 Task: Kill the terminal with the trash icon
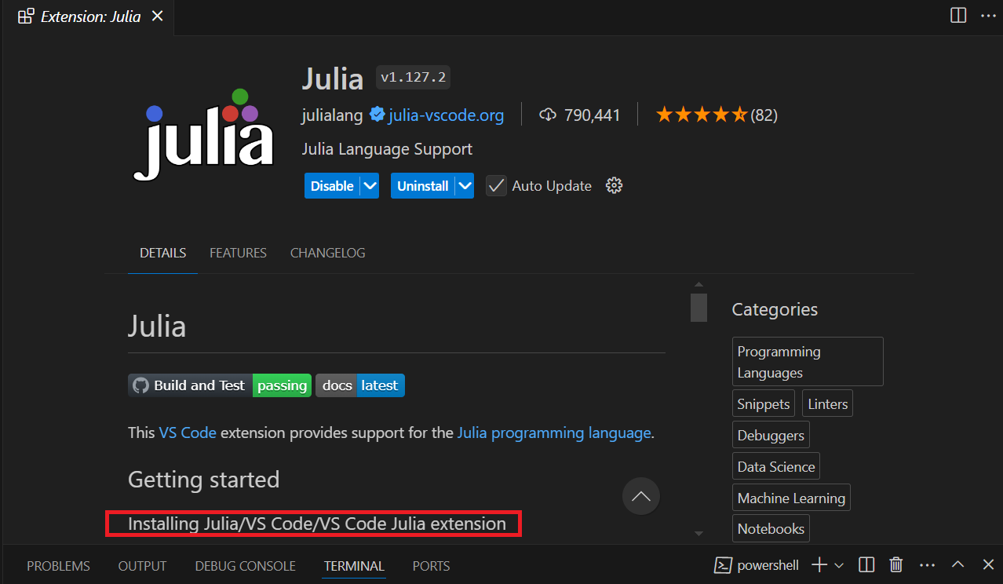895,565
